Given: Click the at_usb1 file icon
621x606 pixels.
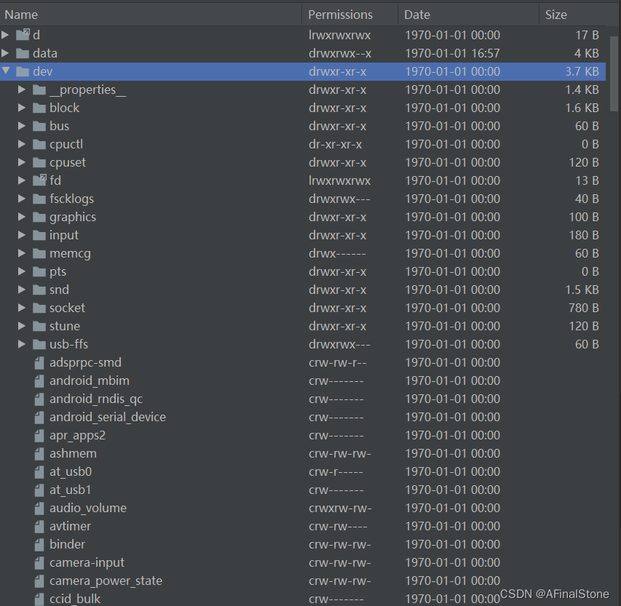Looking at the screenshot, I should (39, 490).
